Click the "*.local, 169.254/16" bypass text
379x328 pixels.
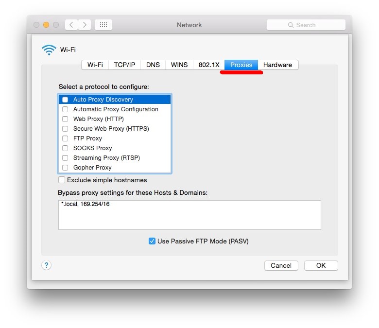tap(86, 204)
